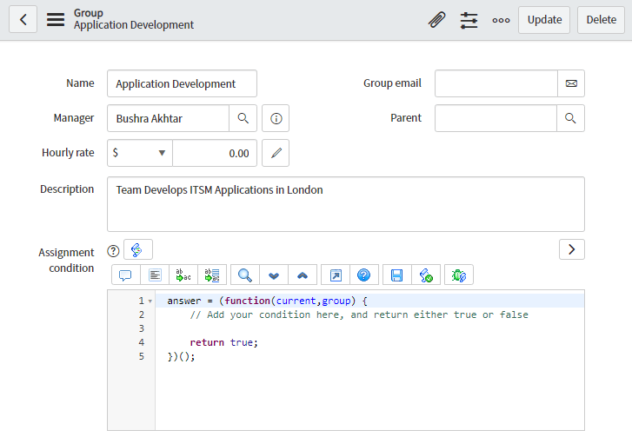632x437 pixels.
Task: Click the 'Hourly rate' field label
Action: click(x=68, y=153)
